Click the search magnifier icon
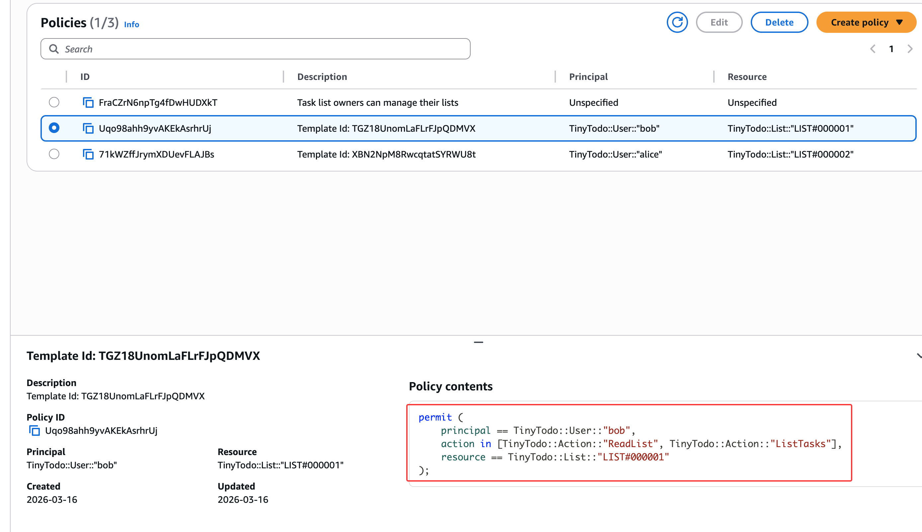This screenshot has width=922, height=532. tap(54, 49)
